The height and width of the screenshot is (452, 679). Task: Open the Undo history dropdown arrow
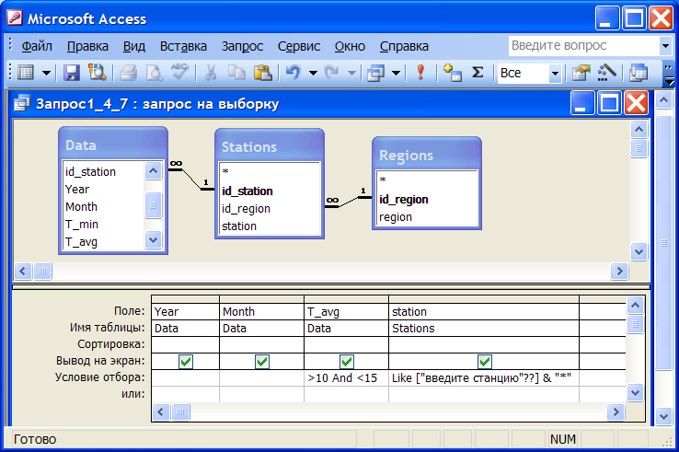(313, 73)
